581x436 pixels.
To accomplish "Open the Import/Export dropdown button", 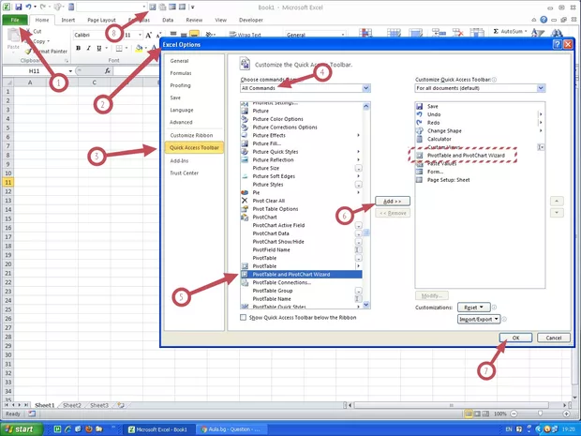I will 479,319.
